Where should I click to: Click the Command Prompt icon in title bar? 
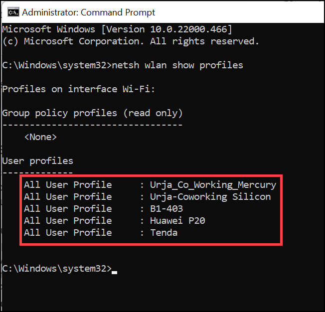point(13,12)
